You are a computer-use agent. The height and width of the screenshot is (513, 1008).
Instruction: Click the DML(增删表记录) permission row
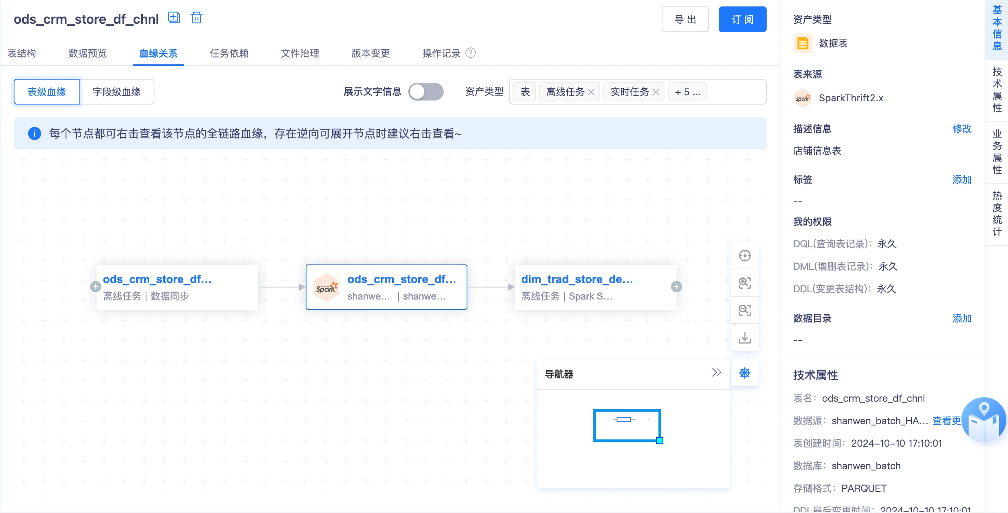point(845,266)
